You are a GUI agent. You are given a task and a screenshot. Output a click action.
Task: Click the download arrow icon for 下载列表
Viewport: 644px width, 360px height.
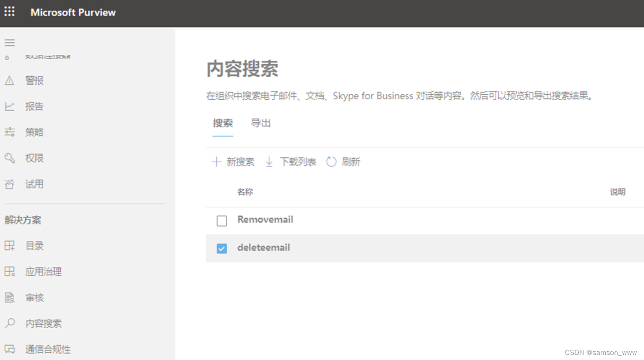point(269,162)
